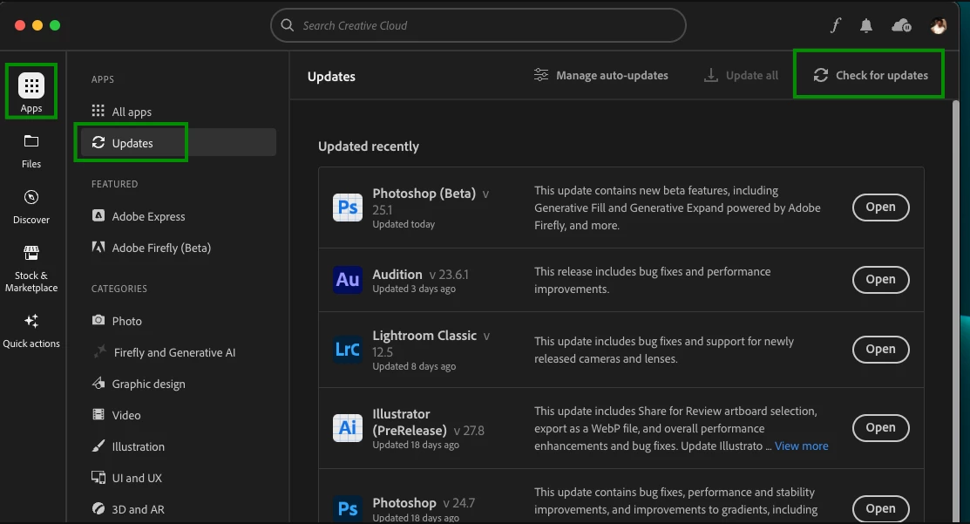Click the Lightroom Classic app name
The width and height of the screenshot is (970, 524).
pyautogui.click(x=424, y=336)
